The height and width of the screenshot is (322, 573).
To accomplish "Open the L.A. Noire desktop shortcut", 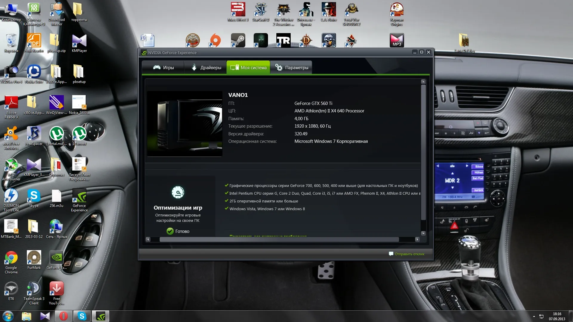I will pyautogui.click(x=329, y=12).
